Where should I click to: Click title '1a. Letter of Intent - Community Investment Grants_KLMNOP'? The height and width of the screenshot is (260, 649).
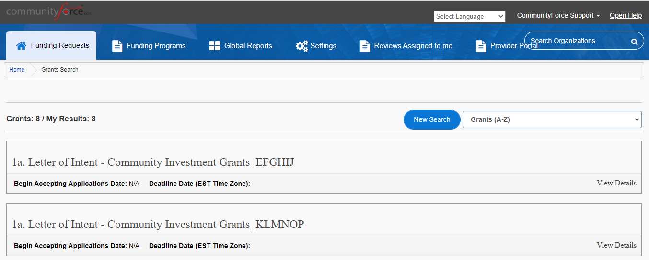click(158, 225)
